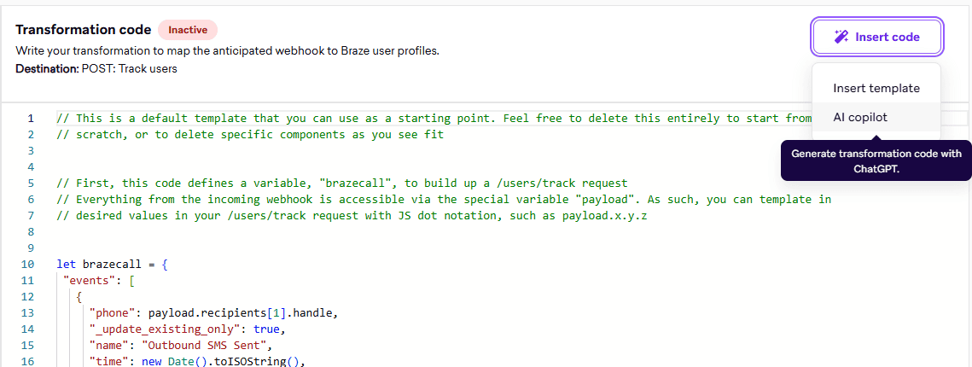The width and height of the screenshot is (972, 367).
Task: Click the Inactive status badge
Action: coord(187,30)
